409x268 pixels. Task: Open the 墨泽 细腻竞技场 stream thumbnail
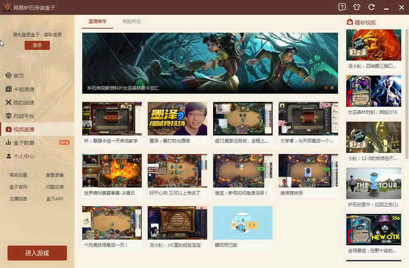click(177, 119)
